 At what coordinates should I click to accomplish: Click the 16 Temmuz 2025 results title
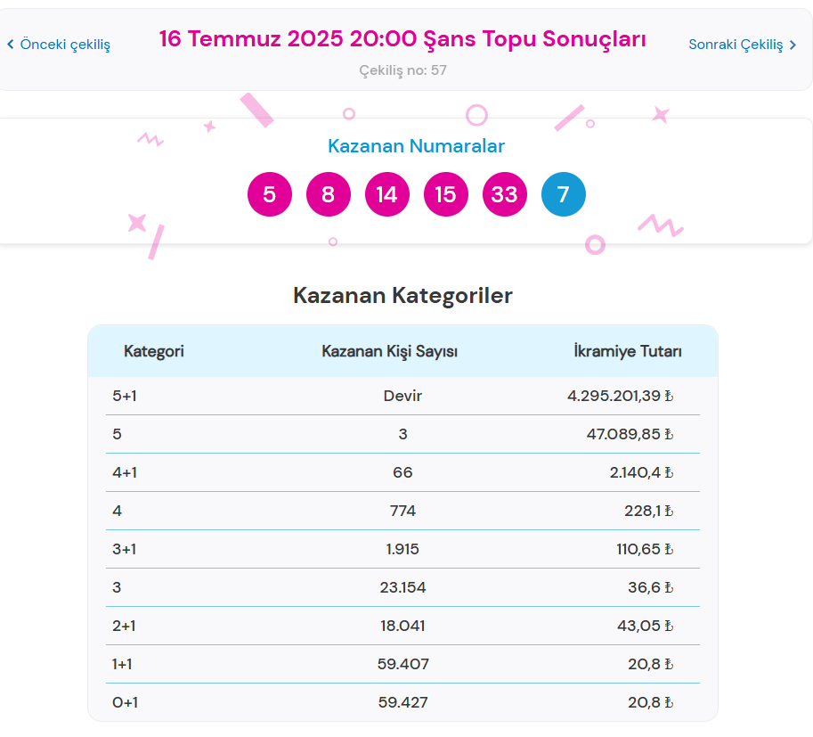click(x=402, y=39)
